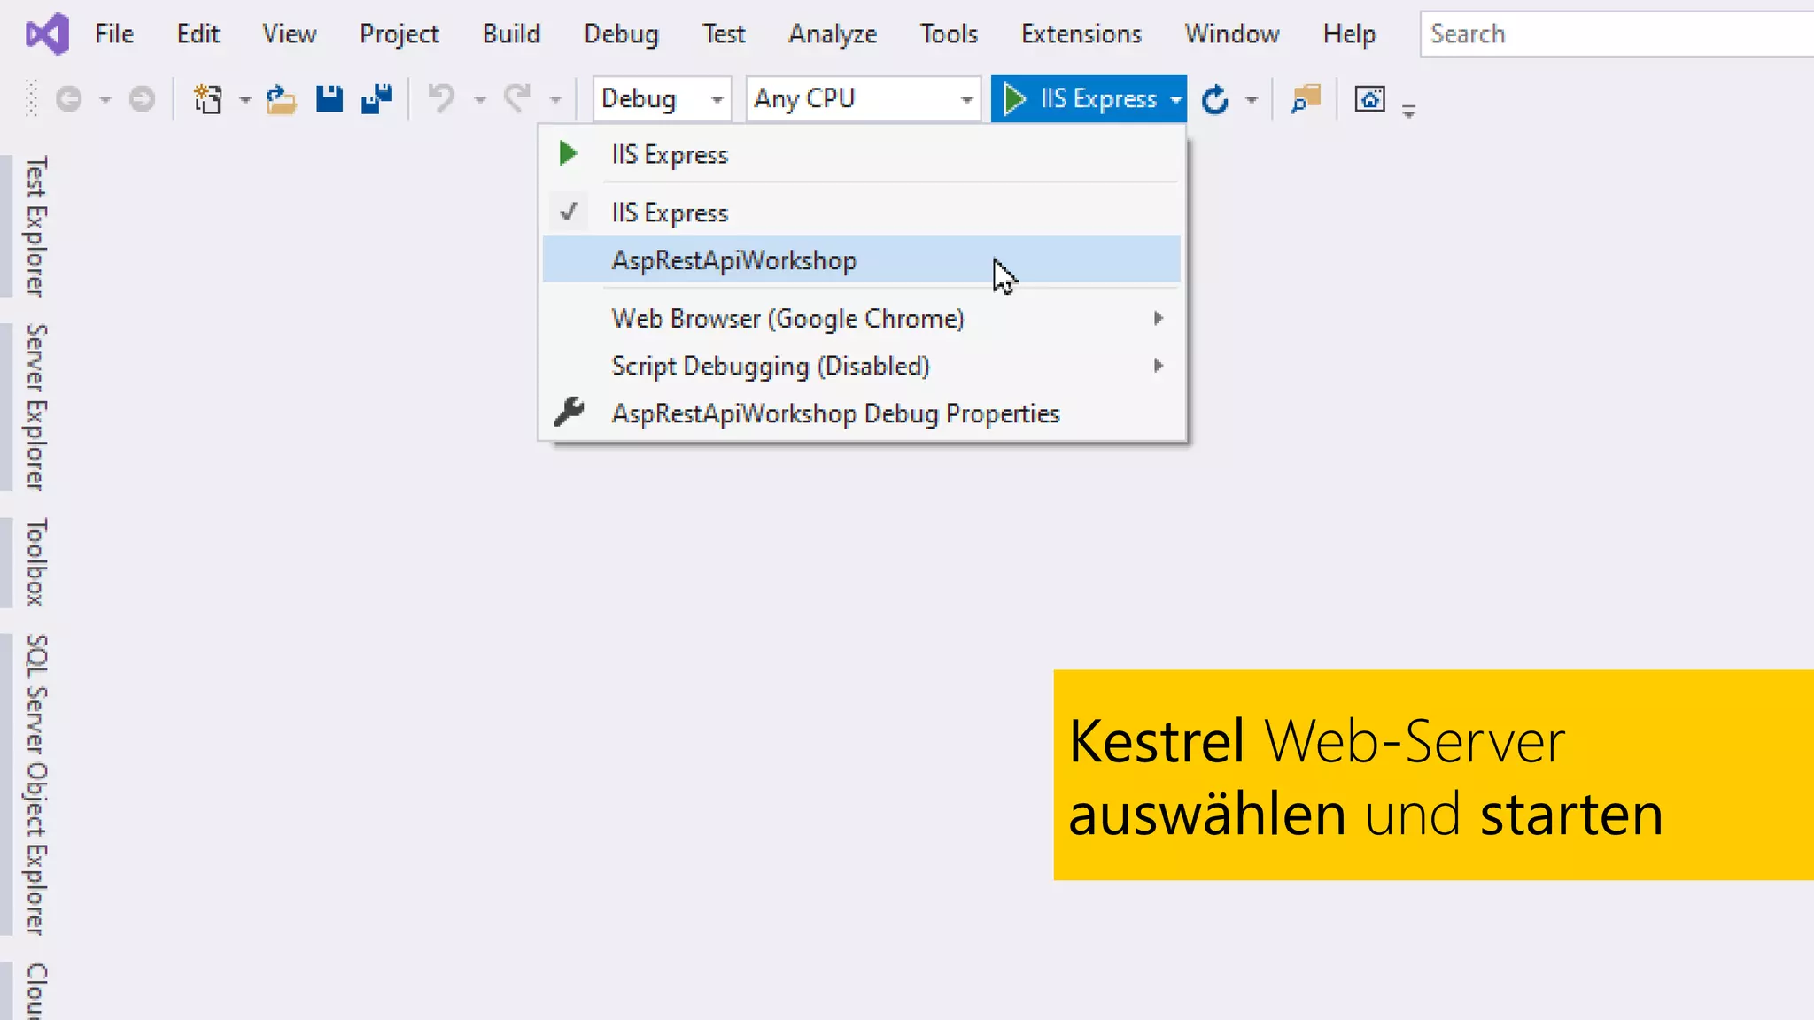This screenshot has width=1814, height=1020.
Task: Click the window-with-house toolbar icon
Action: pos(1369,99)
